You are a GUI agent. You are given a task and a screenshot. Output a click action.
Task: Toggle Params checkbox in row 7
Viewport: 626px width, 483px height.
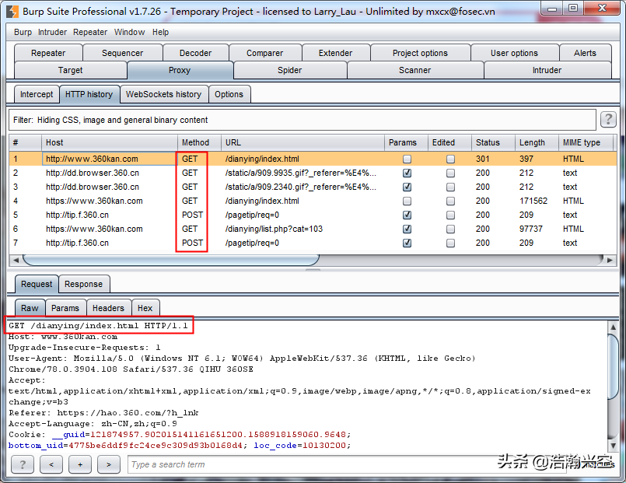click(x=407, y=243)
